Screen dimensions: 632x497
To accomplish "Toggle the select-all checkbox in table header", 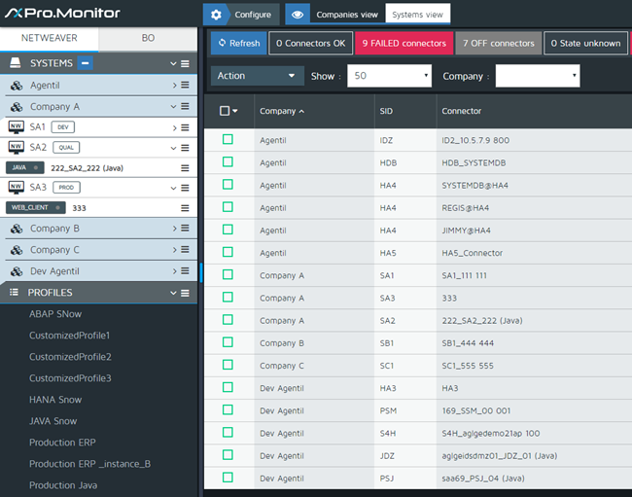I will (x=225, y=111).
